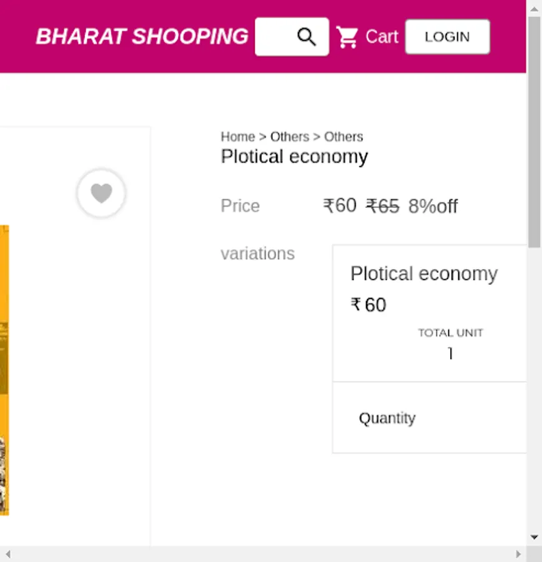Viewport: 542px width, 562px height.
Task: Focus the header search input box
Action: [x=275, y=37]
